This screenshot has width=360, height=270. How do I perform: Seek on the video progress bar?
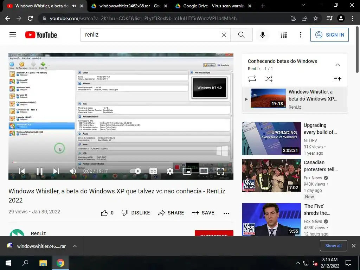pyautogui.click(x=121, y=162)
